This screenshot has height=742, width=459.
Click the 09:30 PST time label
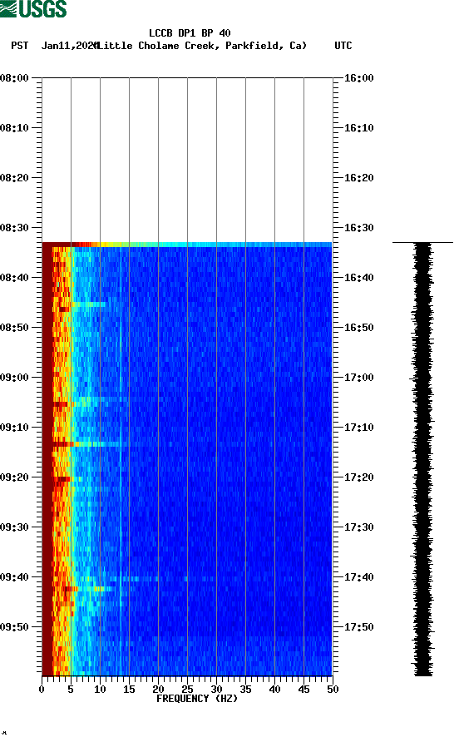tap(14, 527)
